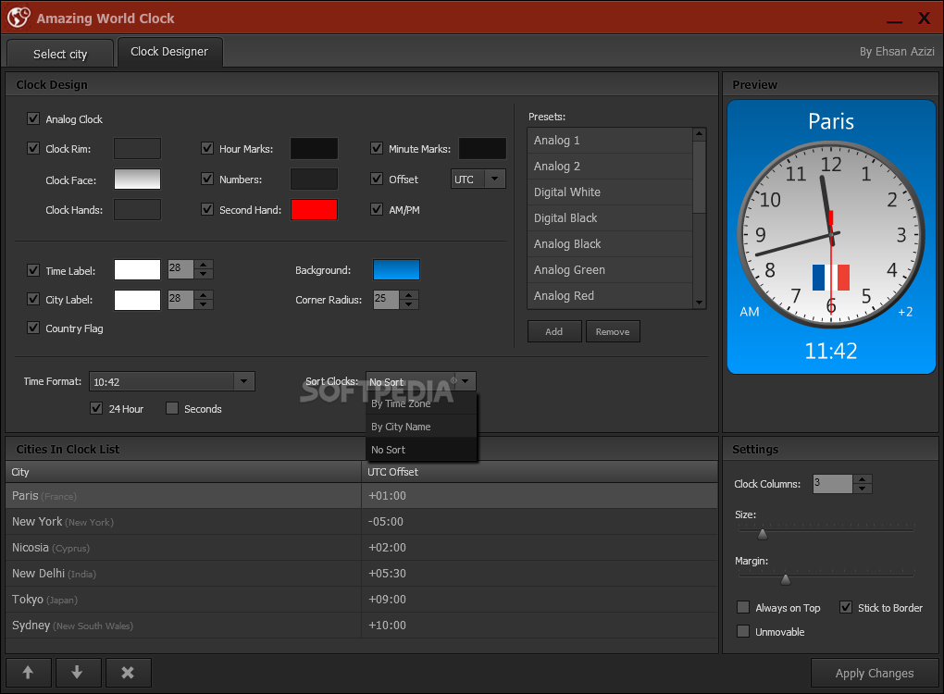The height and width of the screenshot is (694, 944).
Task: Open the Clock Rim color swatch
Action: 137,148
